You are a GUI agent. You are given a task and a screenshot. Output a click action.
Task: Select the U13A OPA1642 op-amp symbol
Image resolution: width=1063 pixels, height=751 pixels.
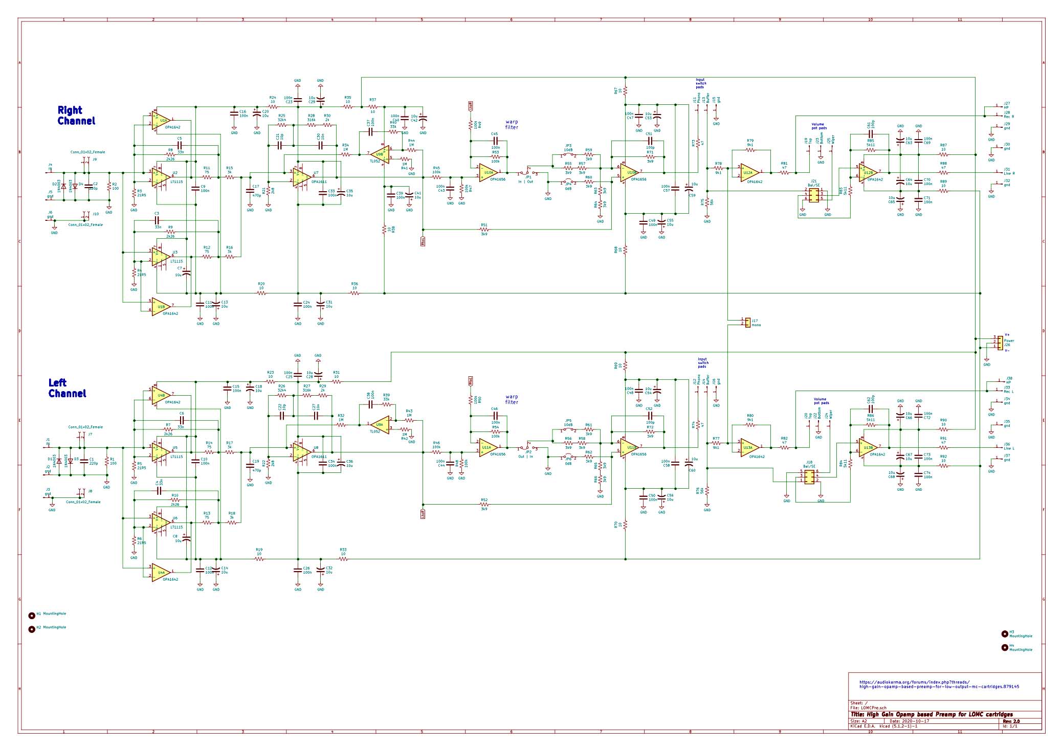749,447
